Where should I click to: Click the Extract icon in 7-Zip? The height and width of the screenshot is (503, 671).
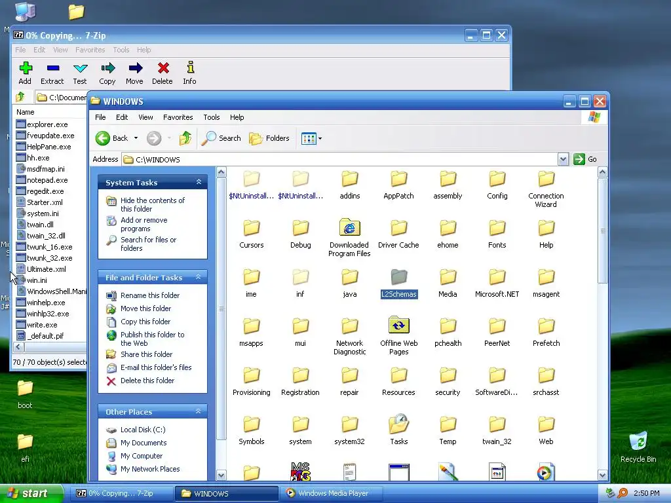tap(52, 68)
